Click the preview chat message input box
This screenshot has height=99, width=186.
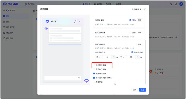63,78
